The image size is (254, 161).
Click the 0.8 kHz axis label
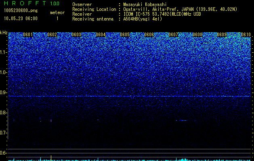coord(4,113)
